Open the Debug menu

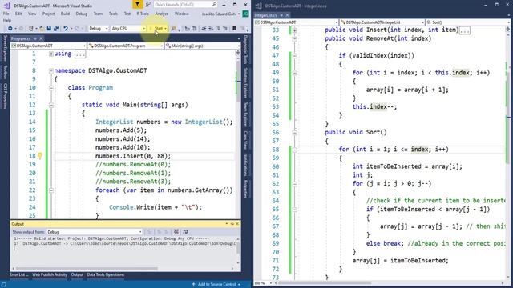click(82, 14)
